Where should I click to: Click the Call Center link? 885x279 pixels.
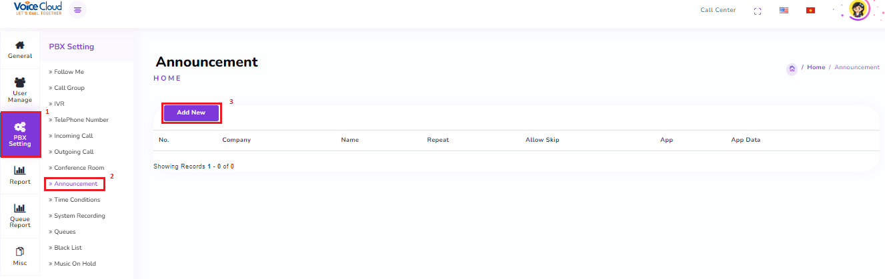[718, 10]
